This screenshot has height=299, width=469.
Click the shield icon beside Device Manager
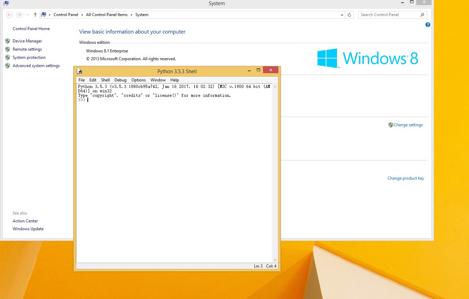[8, 41]
